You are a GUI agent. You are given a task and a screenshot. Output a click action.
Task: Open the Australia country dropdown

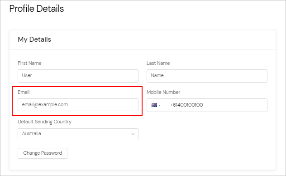pos(78,134)
